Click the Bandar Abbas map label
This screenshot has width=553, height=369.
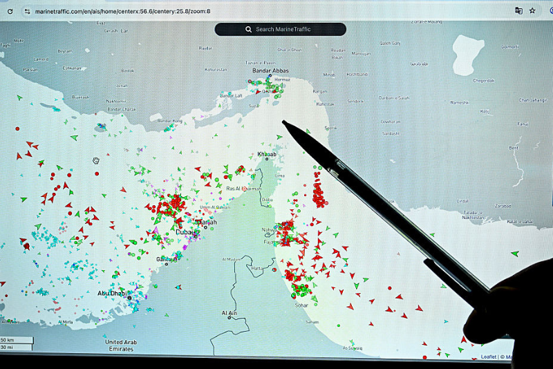[x=270, y=70]
